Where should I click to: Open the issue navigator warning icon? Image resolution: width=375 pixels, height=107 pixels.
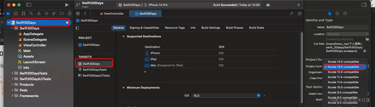[x=39, y=14]
